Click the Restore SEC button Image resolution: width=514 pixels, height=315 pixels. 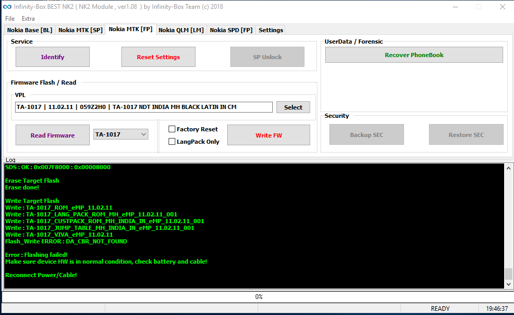(x=466, y=134)
